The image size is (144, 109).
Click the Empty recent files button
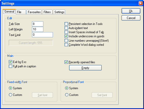click(x=85, y=68)
